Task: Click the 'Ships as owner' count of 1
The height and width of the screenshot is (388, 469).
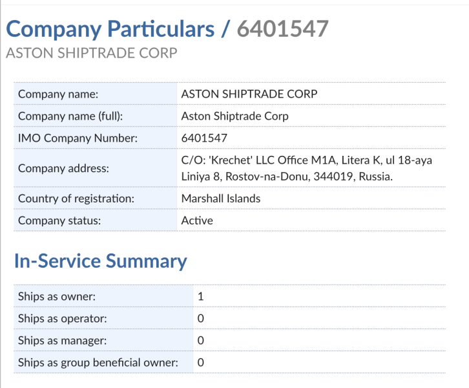Action: pos(200,297)
